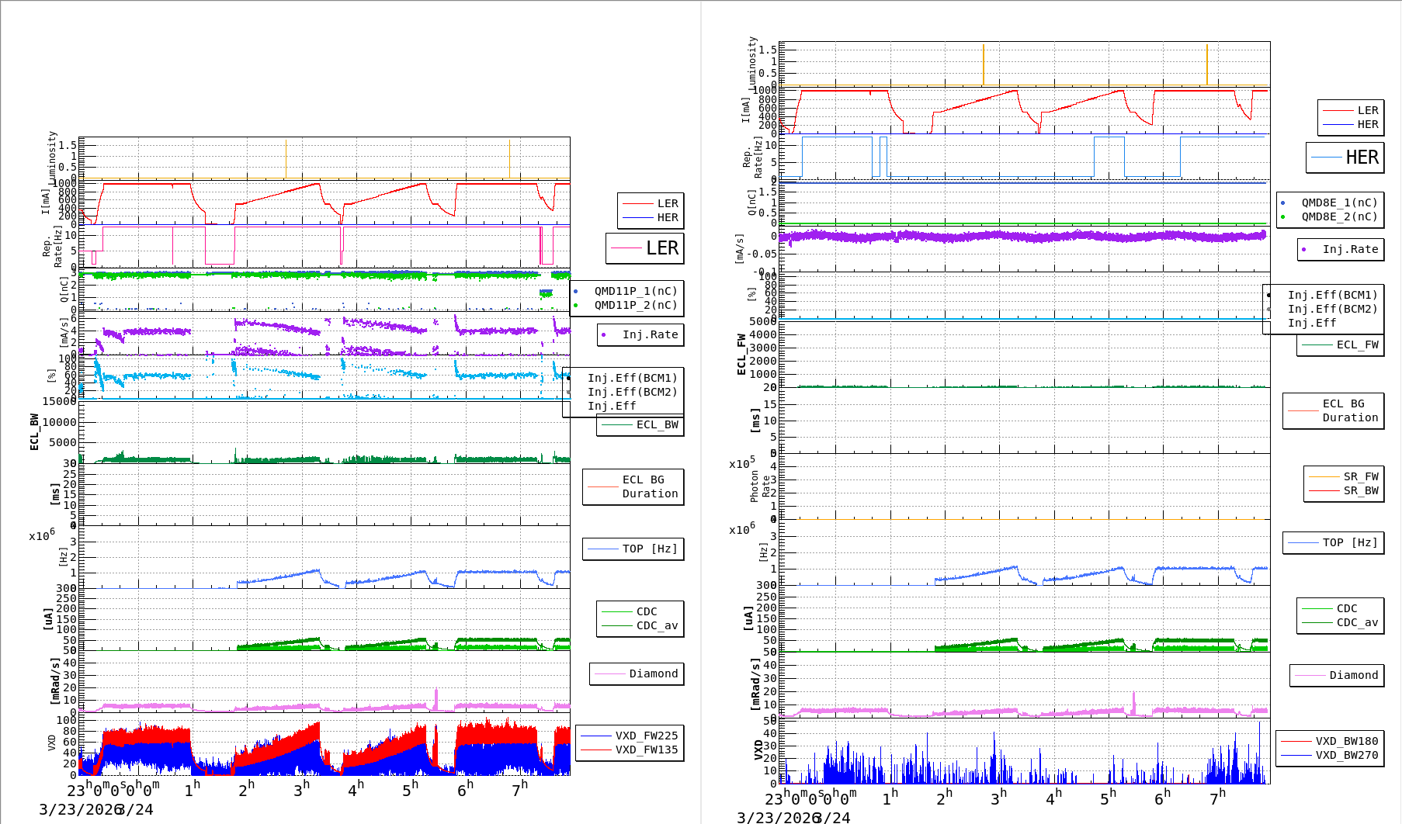The image size is (1402, 824).
Task: Click the VXD_FW135 red legend line
Action: (596, 750)
